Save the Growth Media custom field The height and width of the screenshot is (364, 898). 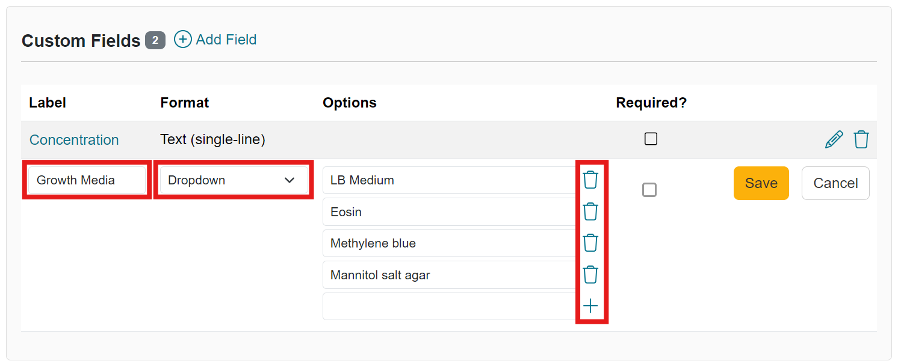click(x=761, y=183)
